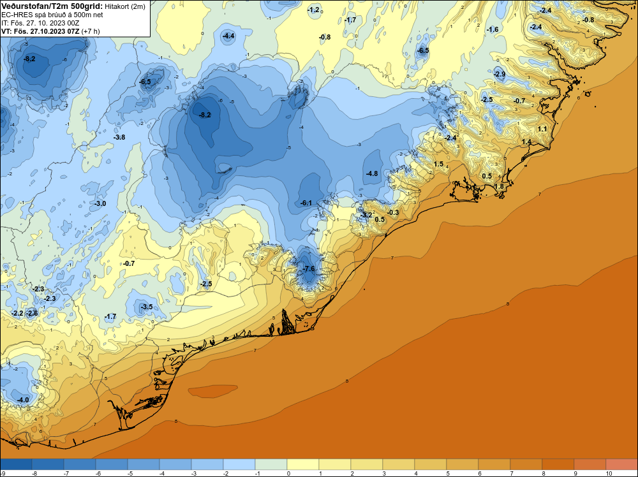The width and height of the screenshot is (638, 477).
Task: Click the legend tick label 10
Action: tap(609, 473)
